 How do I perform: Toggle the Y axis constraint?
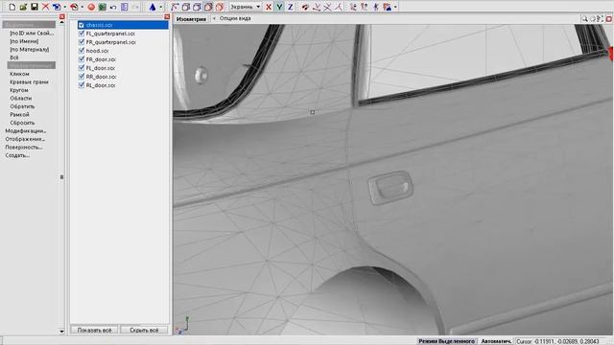tap(279, 7)
